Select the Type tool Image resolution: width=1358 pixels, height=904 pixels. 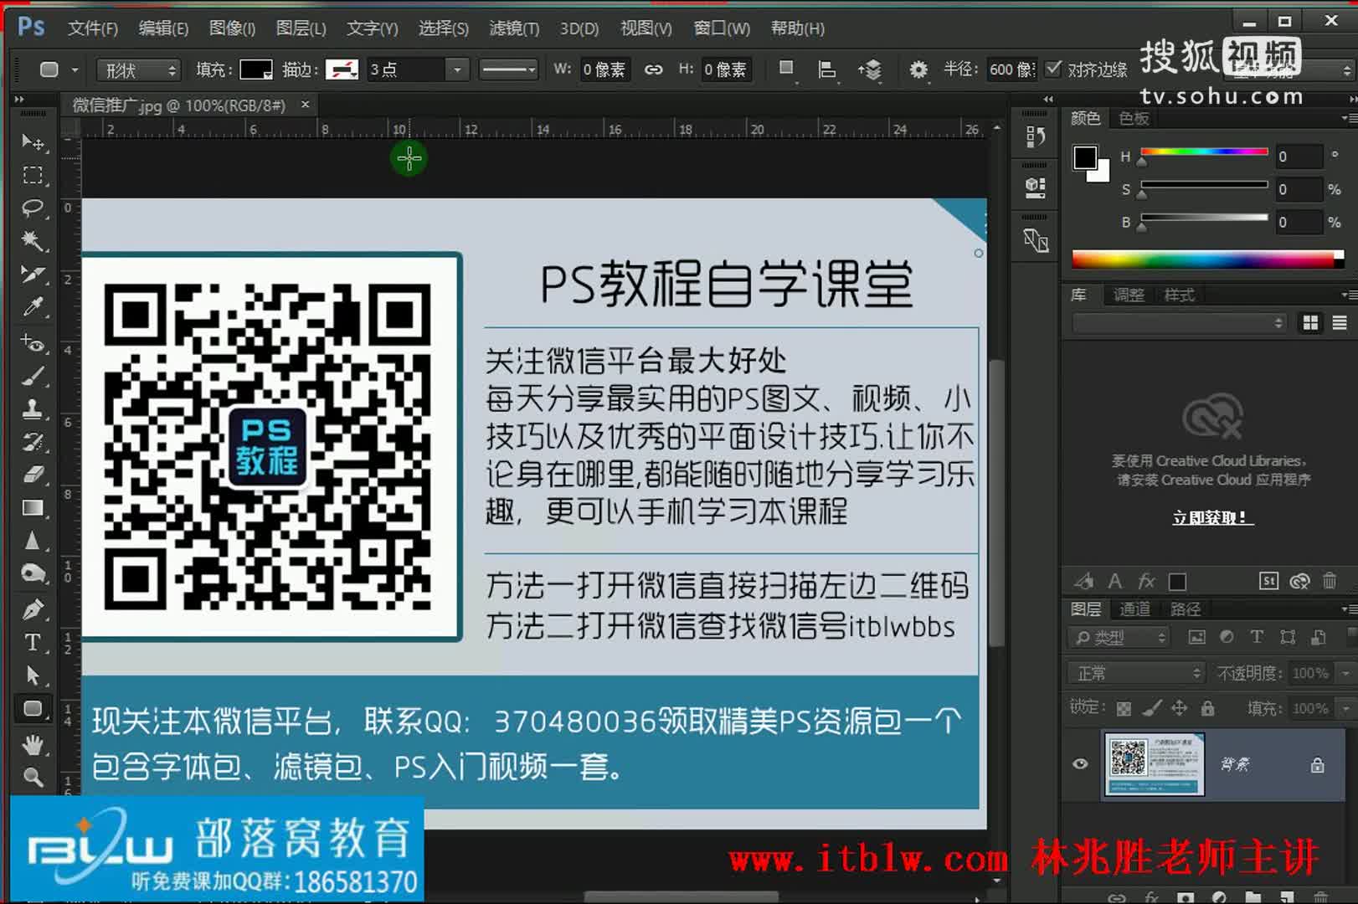click(33, 642)
